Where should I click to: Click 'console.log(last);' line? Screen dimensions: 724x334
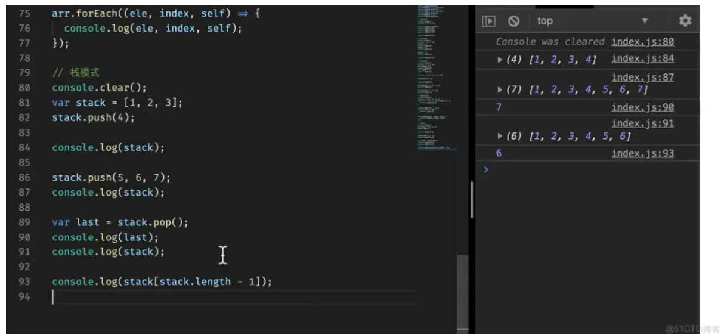click(105, 237)
